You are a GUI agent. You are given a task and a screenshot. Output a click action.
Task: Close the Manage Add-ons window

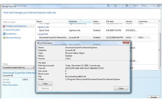158,6
